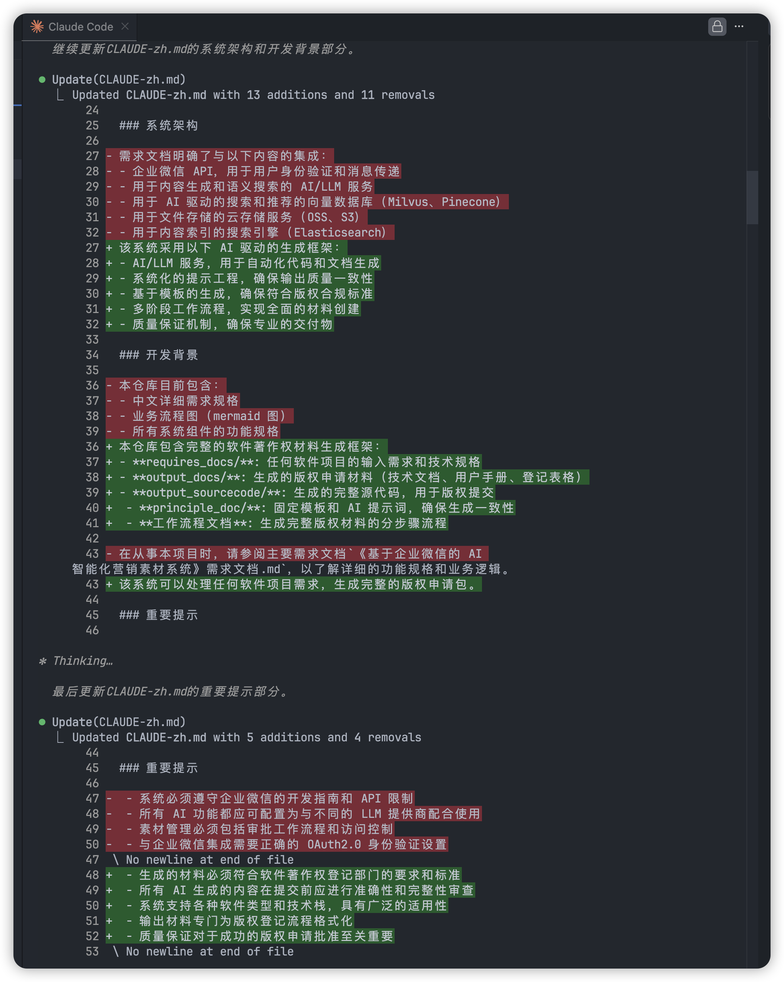Click the first Update(CLAUDE-zh.md) heading text

[119, 80]
